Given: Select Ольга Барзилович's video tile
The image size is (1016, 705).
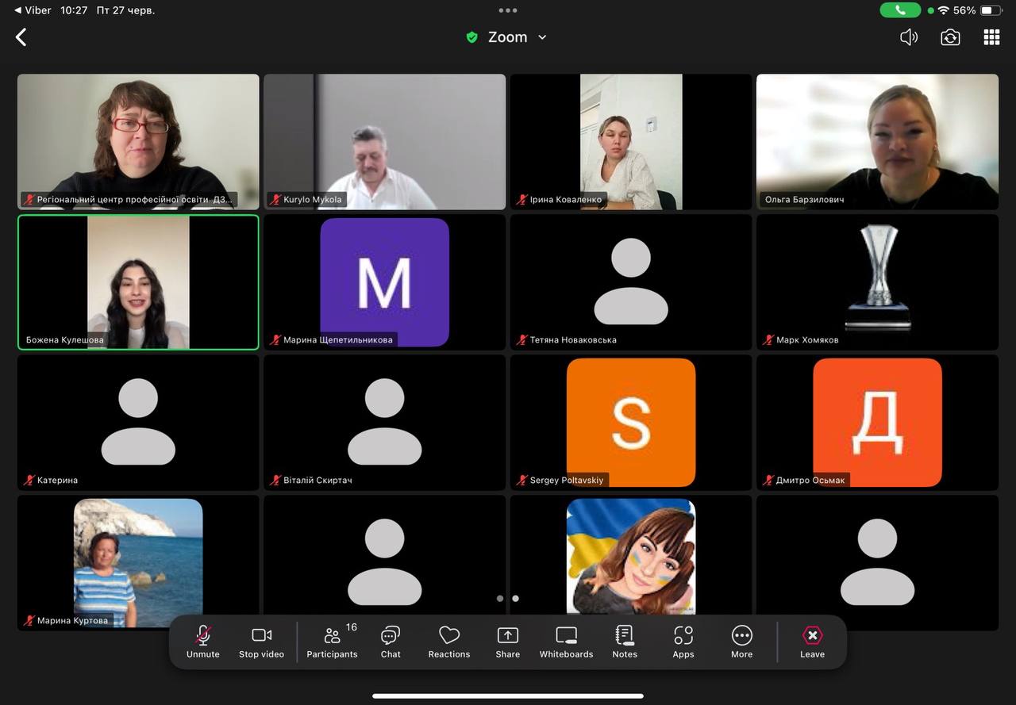Looking at the screenshot, I should point(877,141).
